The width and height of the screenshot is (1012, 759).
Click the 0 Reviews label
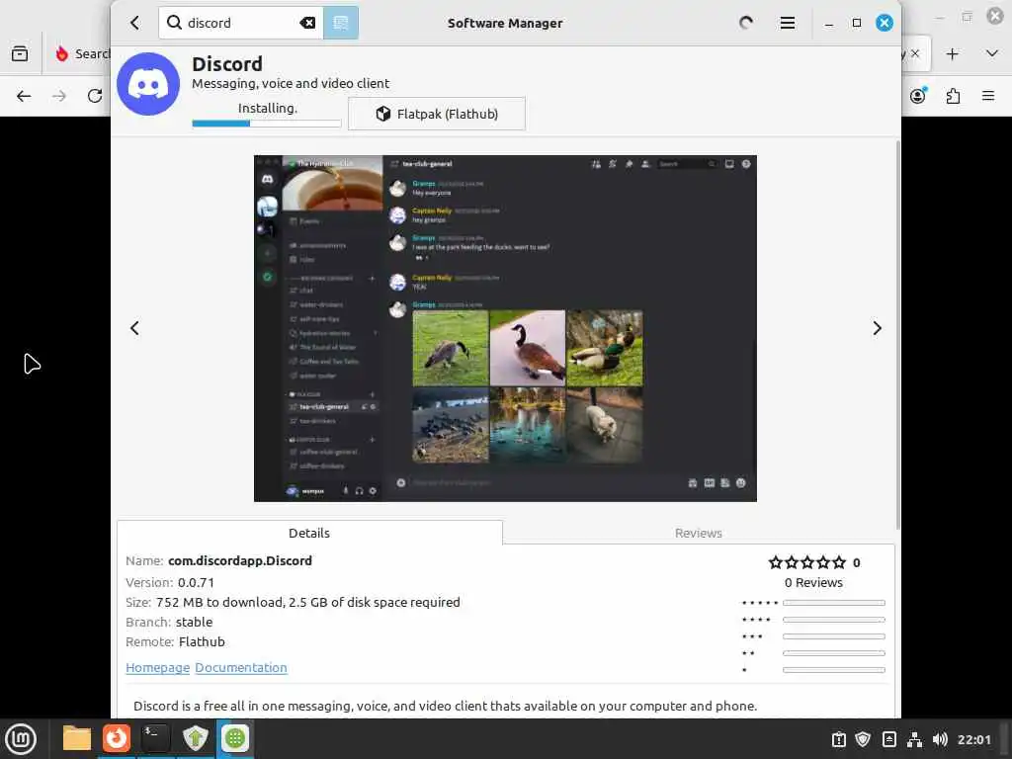tap(813, 583)
